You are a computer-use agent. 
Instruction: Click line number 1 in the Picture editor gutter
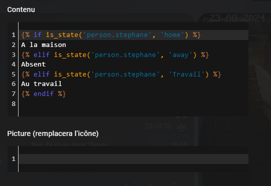14,159
